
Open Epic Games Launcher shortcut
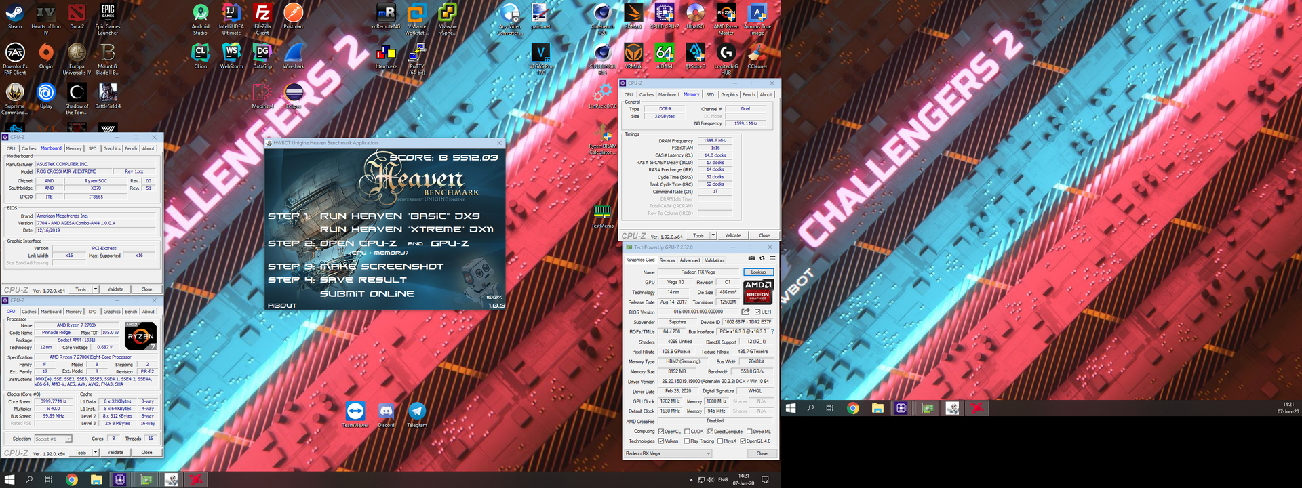pyautogui.click(x=108, y=19)
